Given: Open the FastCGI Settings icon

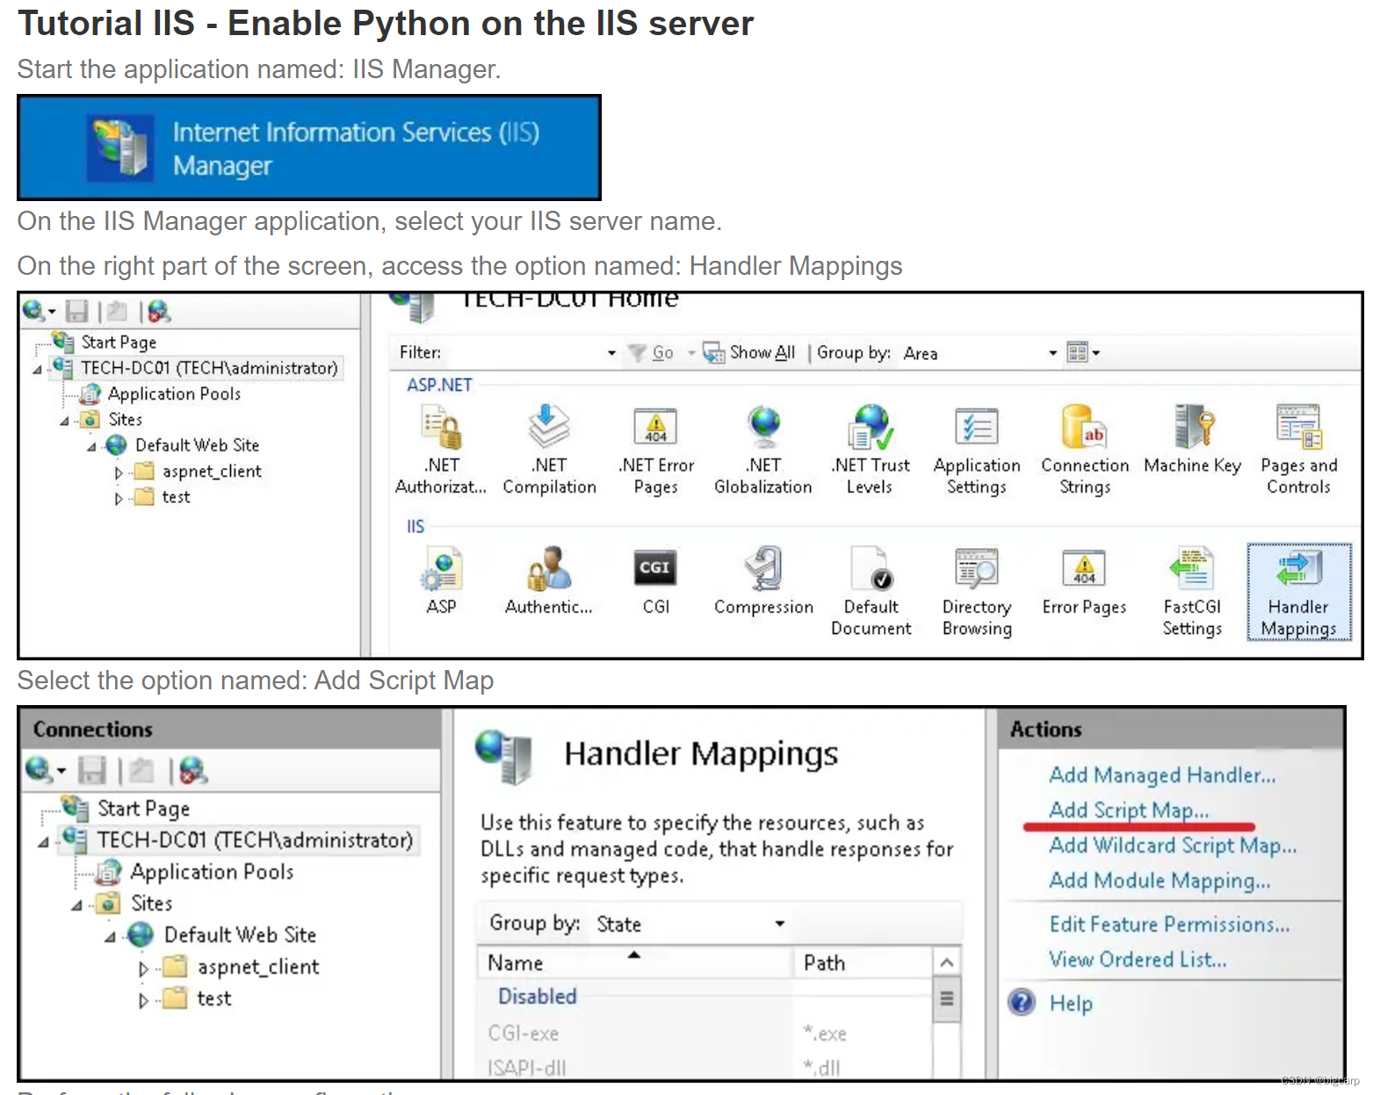Looking at the screenshot, I should (1192, 591).
